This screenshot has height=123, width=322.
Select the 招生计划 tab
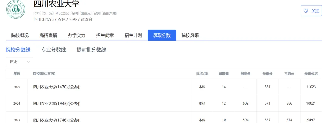click(133, 35)
